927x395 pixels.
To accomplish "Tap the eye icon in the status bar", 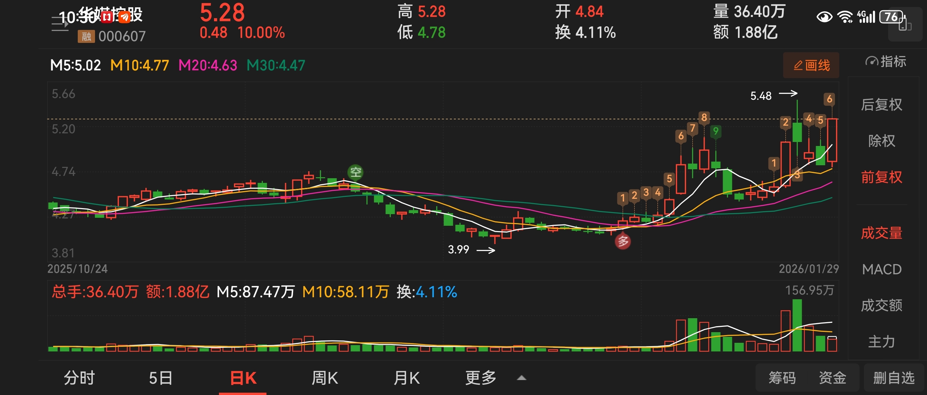I will pos(824,17).
